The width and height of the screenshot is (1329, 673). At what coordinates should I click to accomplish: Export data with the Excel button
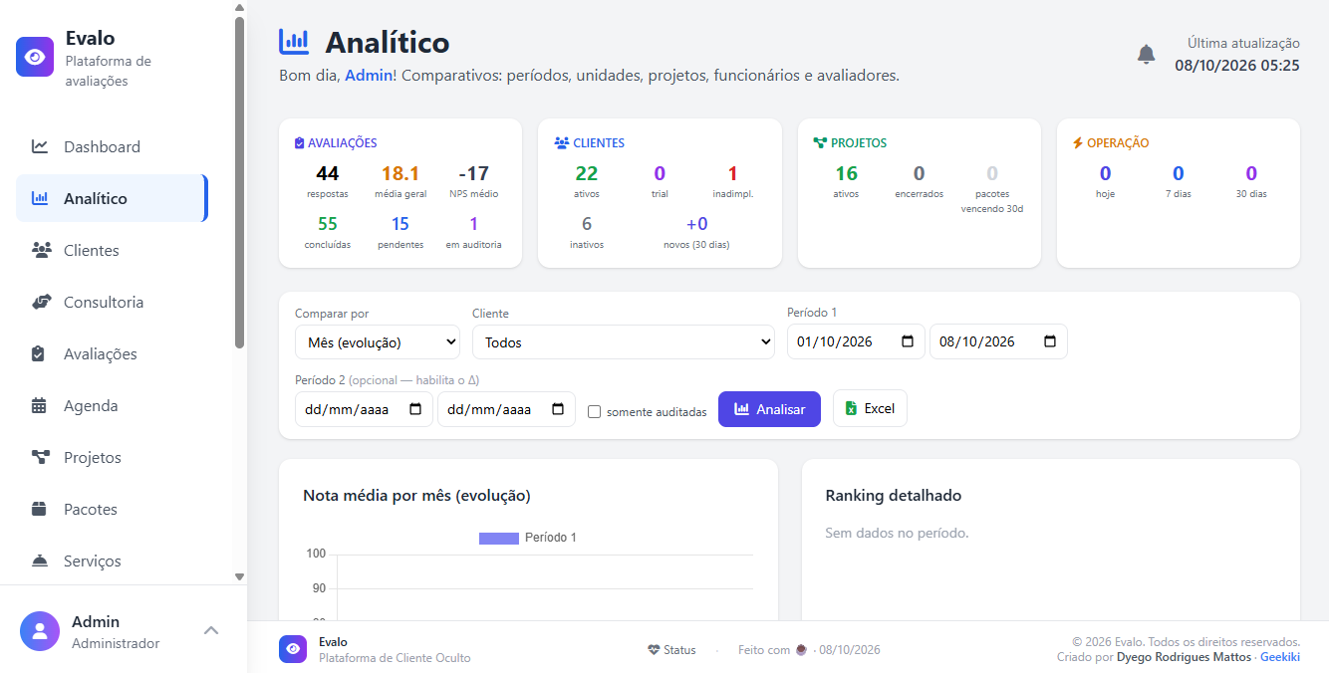pyautogui.click(x=870, y=408)
